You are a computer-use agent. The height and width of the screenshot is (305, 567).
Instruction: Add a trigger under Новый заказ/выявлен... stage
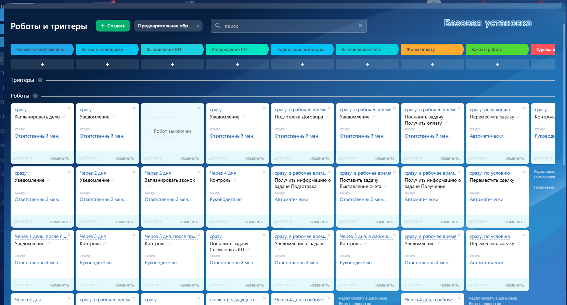(42, 64)
